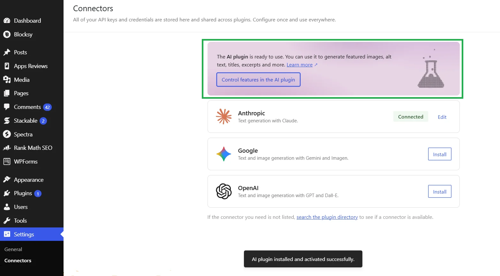Click the Dashboard gauge icon

[7, 20]
